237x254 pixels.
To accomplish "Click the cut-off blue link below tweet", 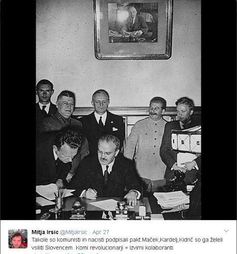I will pyautogui.click(x=66, y=253).
